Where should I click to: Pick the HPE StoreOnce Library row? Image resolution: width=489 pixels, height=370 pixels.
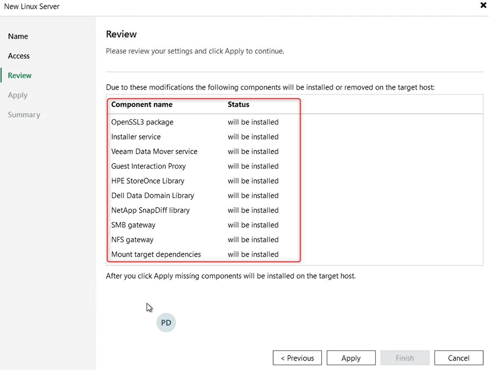148,181
